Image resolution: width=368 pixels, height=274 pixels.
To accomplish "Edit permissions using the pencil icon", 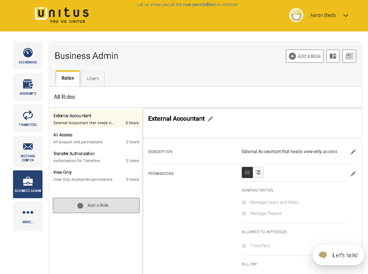I will point(353,174).
